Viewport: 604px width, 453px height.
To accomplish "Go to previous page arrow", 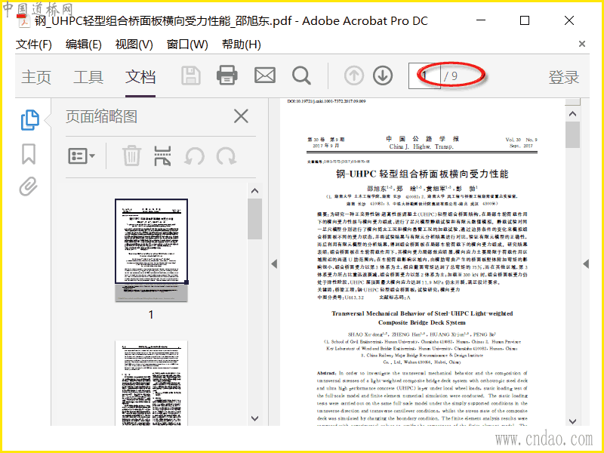I will pyautogui.click(x=353, y=75).
